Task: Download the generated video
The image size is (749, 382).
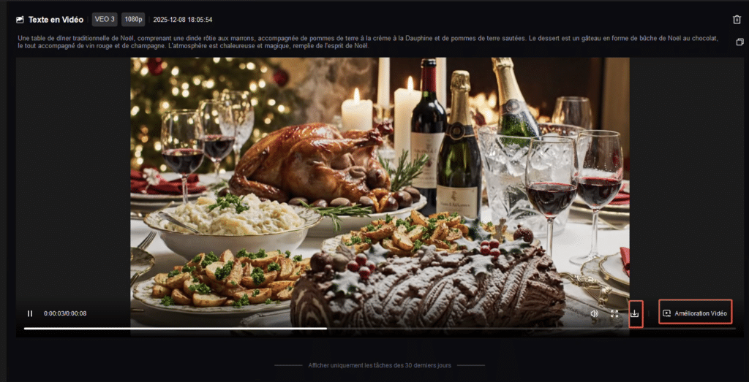Action: click(x=635, y=313)
